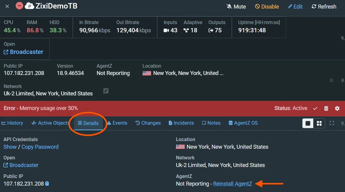Click the Status: Active text
This screenshot has height=192, width=345.
coord(291,108)
